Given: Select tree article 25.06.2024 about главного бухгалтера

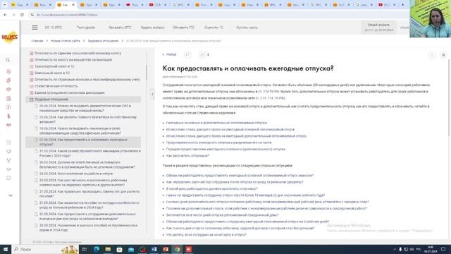Looking at the screenshot, I should 87,119.
